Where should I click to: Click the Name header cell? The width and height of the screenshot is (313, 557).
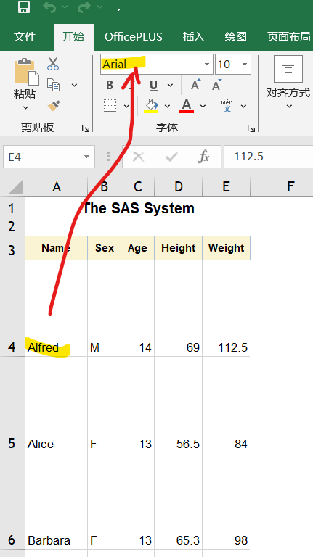coord(56,248)
